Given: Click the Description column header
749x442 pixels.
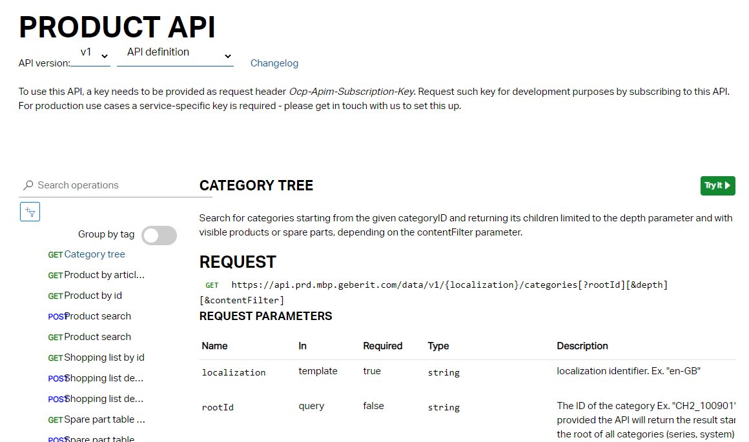Looking at the screenshot, I should [582, 346].
